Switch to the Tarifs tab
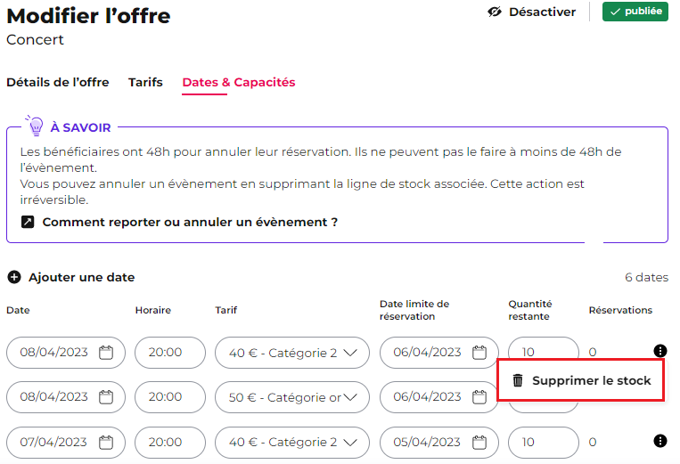Screen dimensions: 680x464 tap(145, 82)
